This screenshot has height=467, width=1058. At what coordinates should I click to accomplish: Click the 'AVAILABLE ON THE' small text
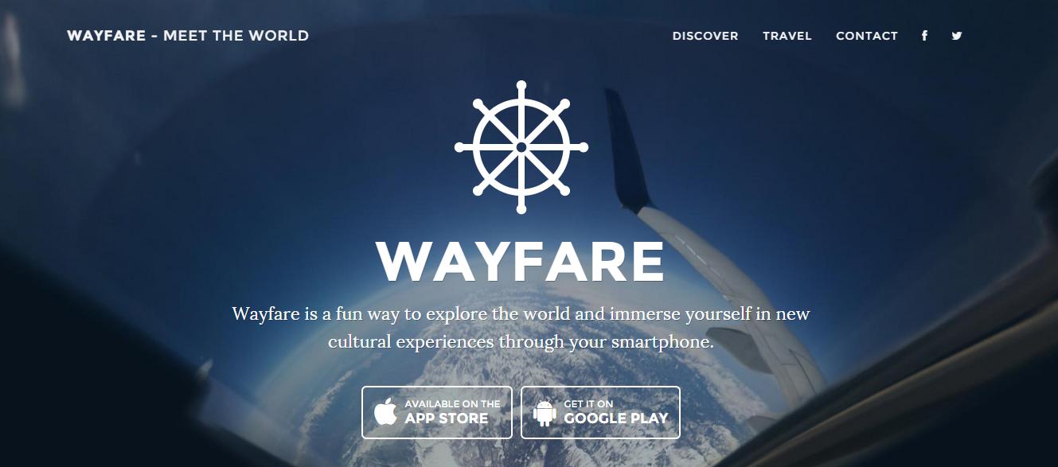[x=452, y=404]
